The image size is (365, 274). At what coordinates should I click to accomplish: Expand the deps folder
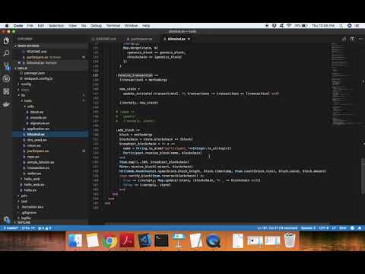point(25,90)
